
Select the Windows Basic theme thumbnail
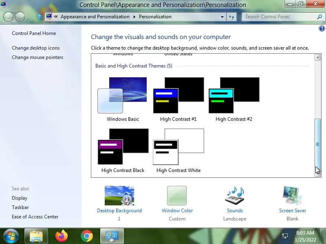(122, 95)
